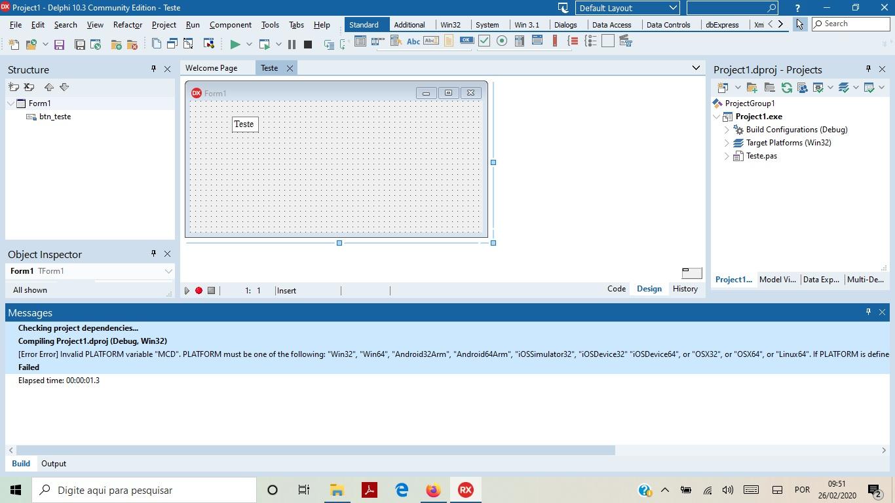Switch to Code view tab

(x=617, y=289)
